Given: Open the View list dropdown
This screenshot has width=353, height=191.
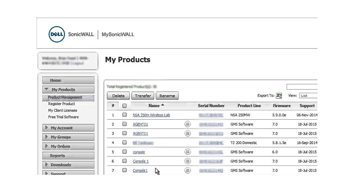Looking at the screenshot, I should (x=308, y=96).
